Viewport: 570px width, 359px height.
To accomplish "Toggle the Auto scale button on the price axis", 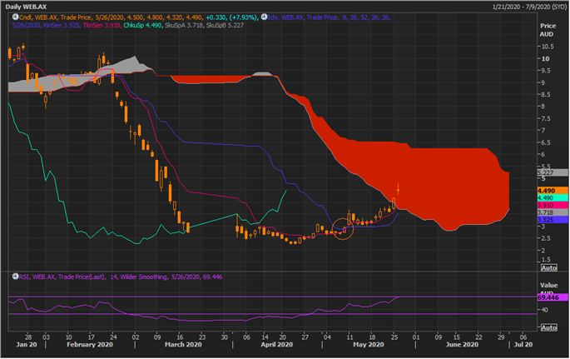I will click(x=549, y=267).
